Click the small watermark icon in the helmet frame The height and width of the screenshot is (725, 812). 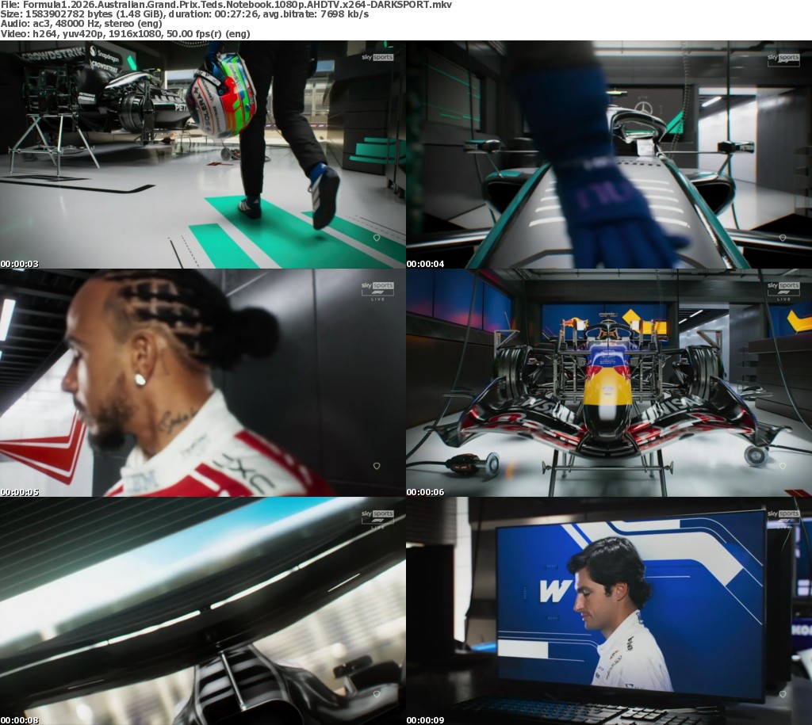pos(376,238)
